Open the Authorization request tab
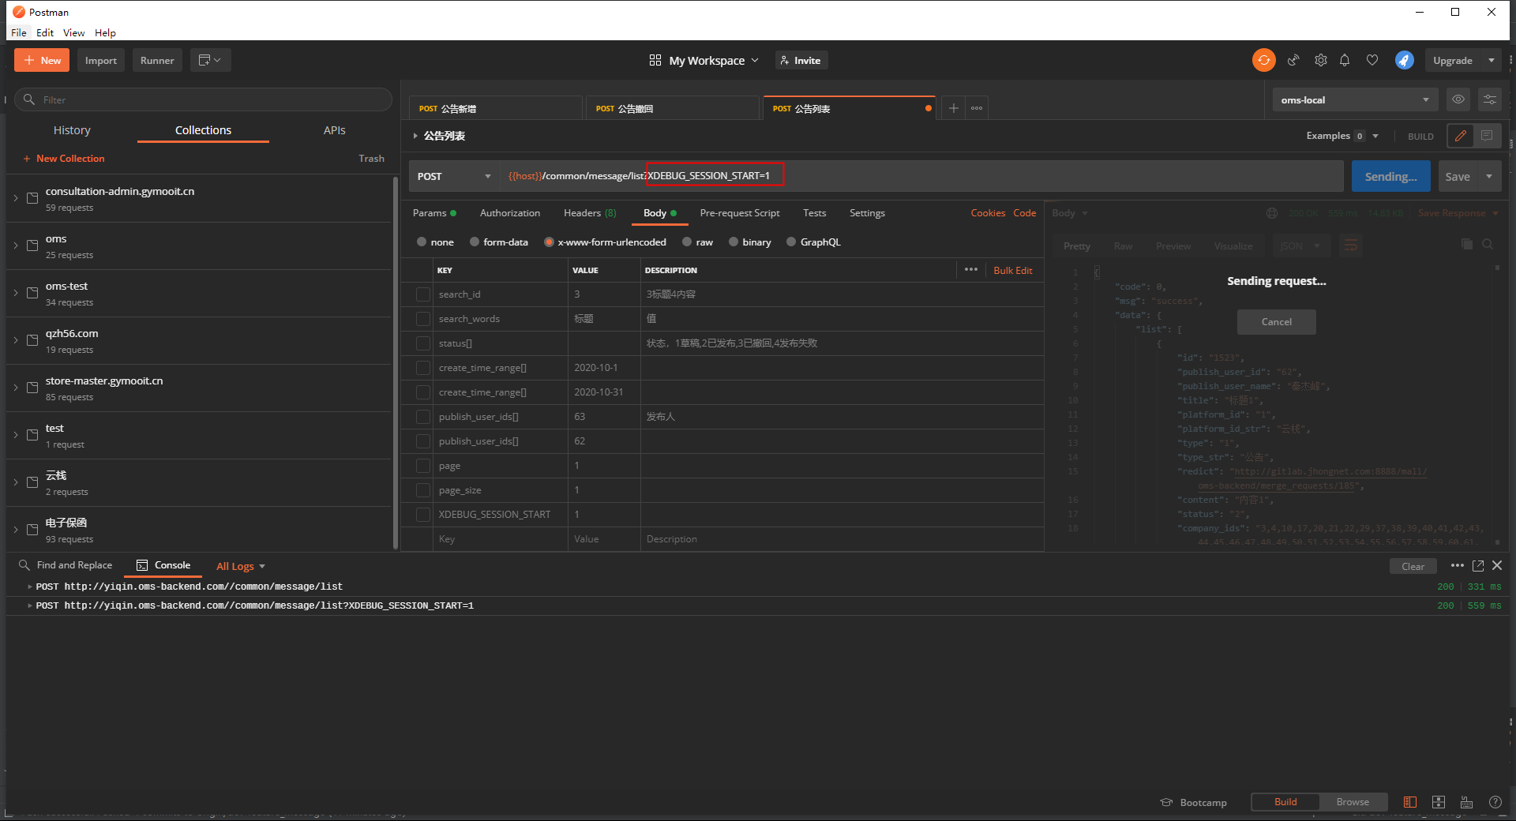Image resolution: width=1516 pixels, height=821 pixels. (x=510, y=213)
